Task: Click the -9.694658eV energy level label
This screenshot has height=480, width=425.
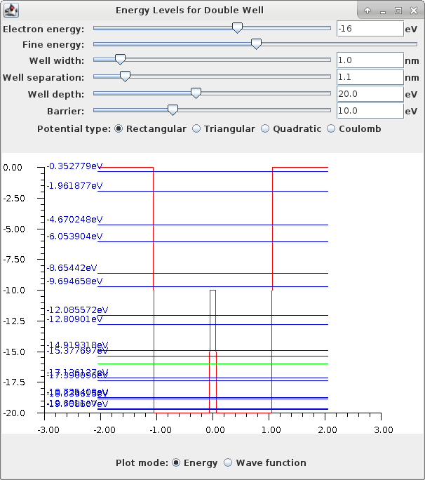Action: click(74, 281)
